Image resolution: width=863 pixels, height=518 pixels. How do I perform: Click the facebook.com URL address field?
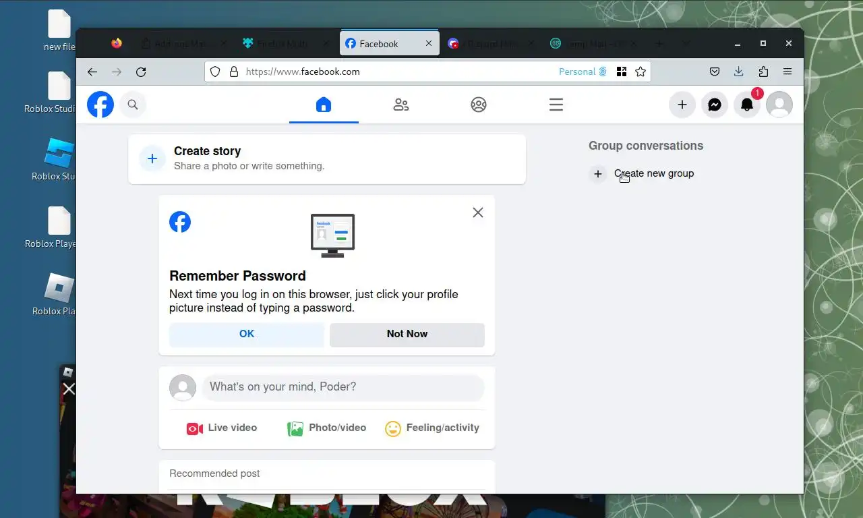pos(398,71)
